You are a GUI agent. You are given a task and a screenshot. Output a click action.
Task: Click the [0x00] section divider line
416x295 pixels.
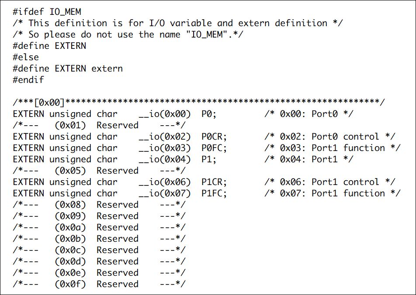point(199,102)
